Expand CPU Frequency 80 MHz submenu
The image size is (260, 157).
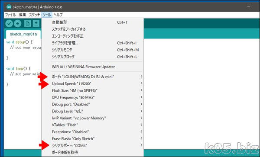click(x=93, y=97)
